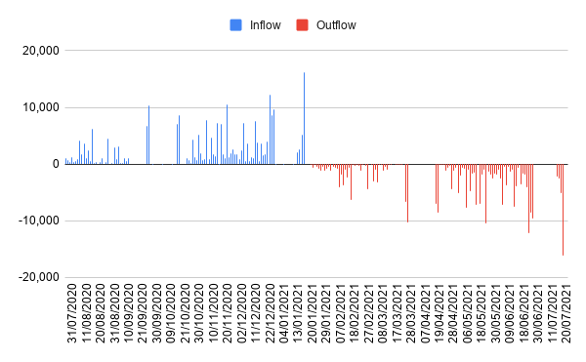
Task: Click the 0 y-axis label
Action: click(56, 164)
